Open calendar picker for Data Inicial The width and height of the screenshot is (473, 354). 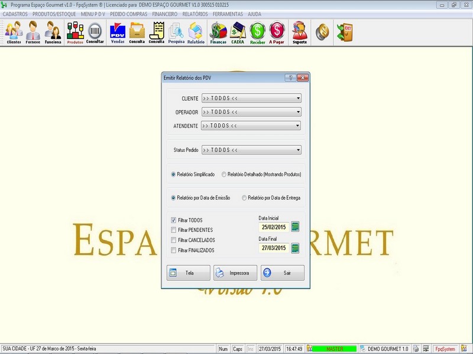click(295, 227)
